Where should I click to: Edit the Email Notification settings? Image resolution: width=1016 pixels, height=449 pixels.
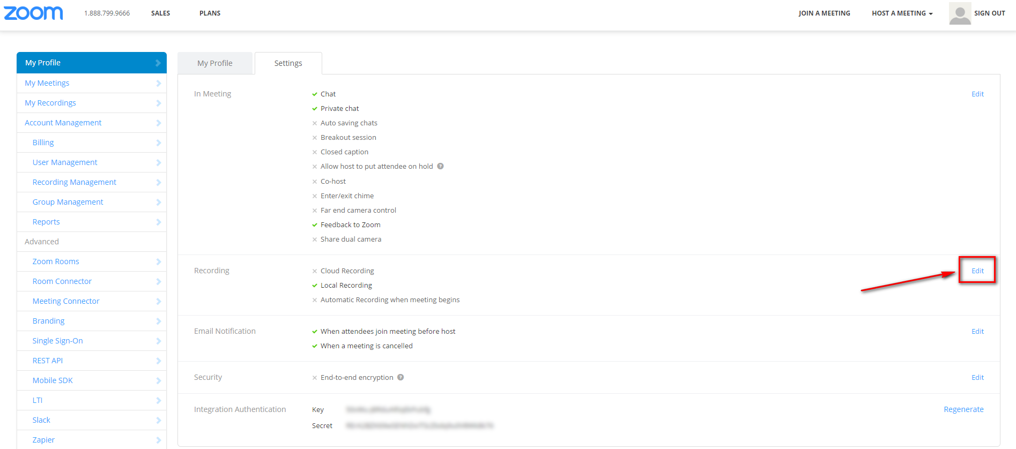977,331
